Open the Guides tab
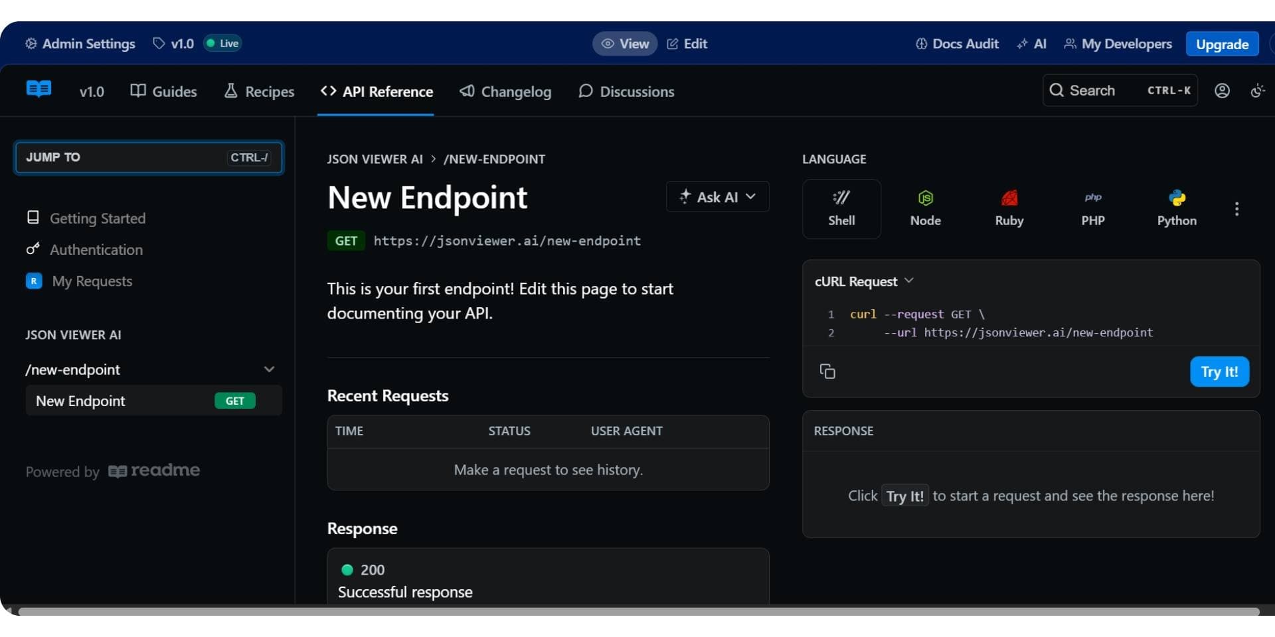Screen dimensions: 1275x637 click(164, 92)
